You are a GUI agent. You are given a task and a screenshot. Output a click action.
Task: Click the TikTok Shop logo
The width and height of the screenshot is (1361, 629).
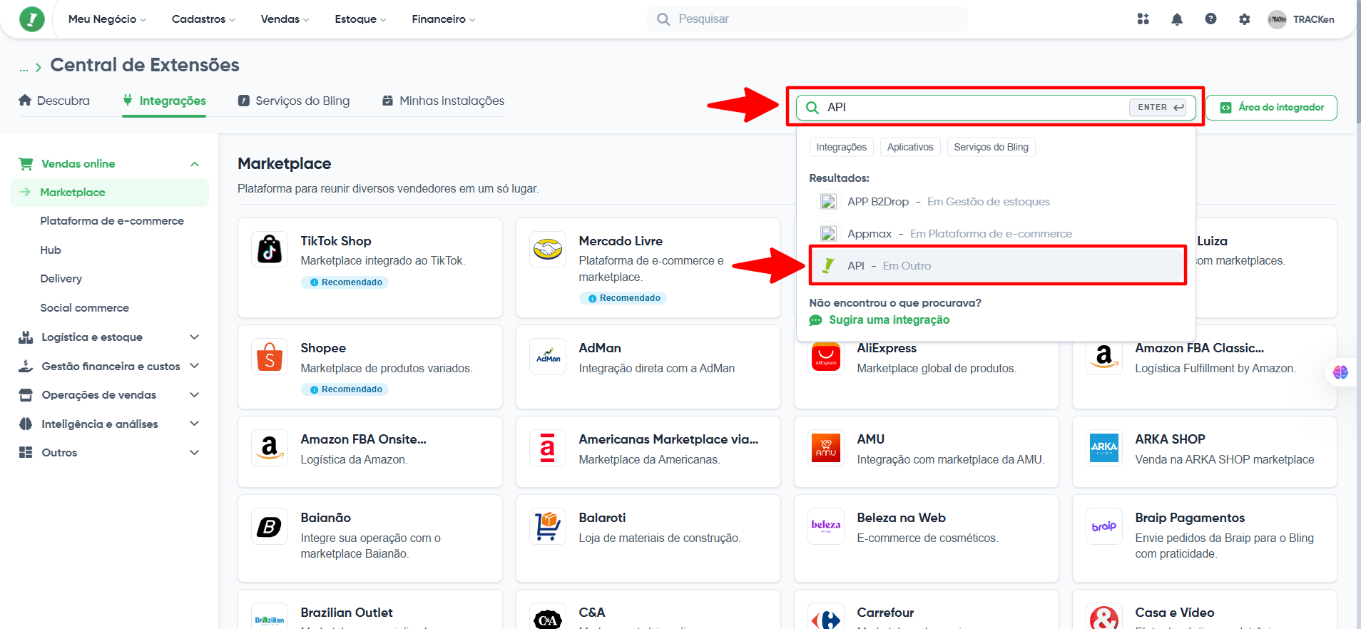click(270, 250)
